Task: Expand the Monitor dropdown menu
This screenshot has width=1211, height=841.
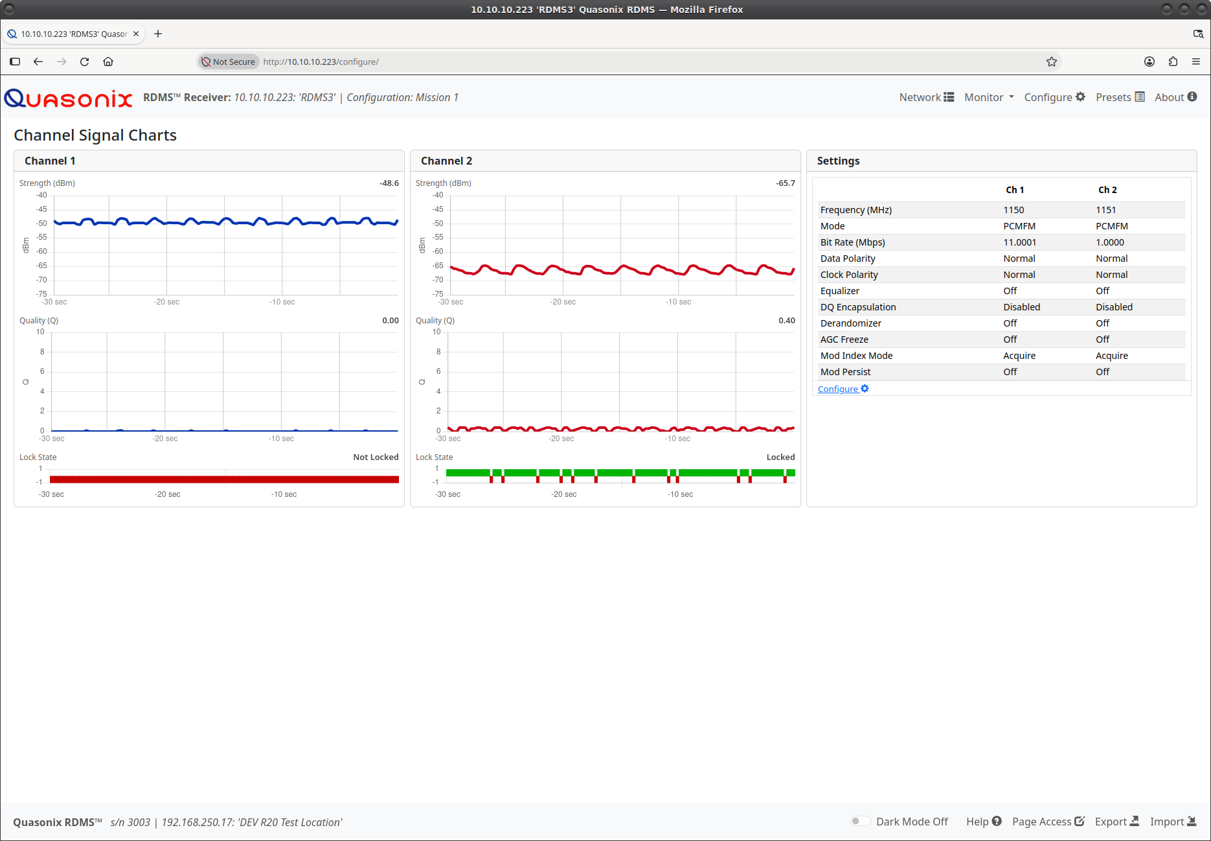Action: [x=989, y=97]
